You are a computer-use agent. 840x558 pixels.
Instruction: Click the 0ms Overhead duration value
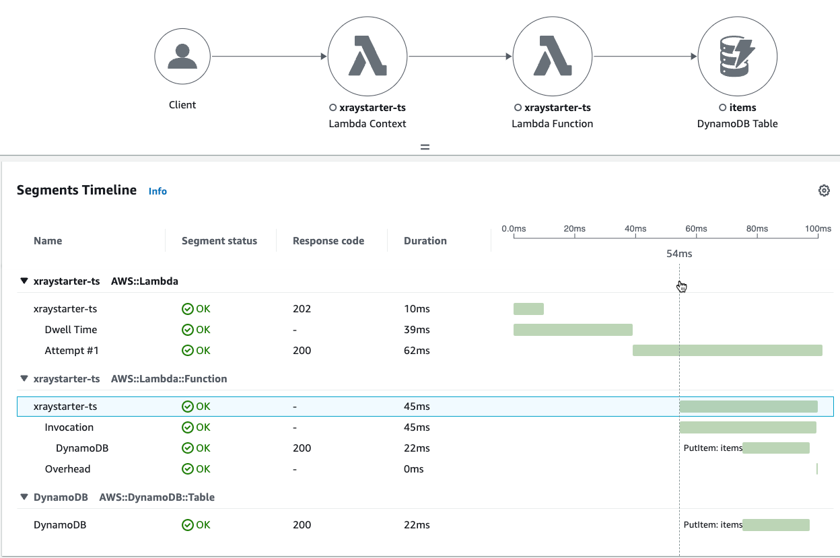point(414,469)
